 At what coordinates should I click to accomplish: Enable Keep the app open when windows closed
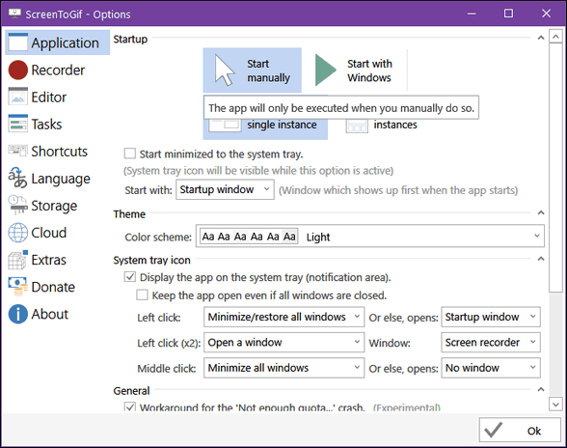click(x=142, y=294)
